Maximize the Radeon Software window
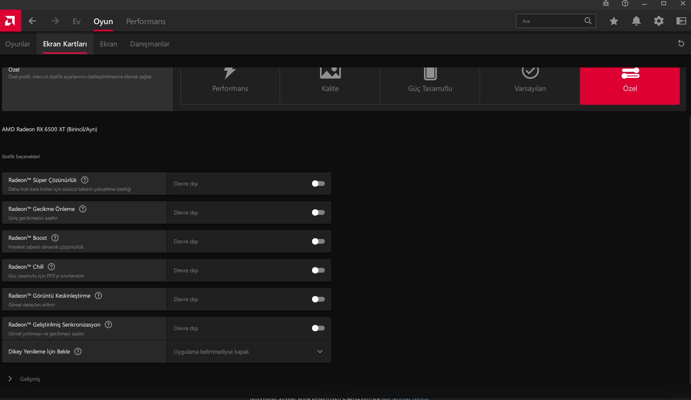The height and width of the screenshot is (400, 691). pos(664,4)
